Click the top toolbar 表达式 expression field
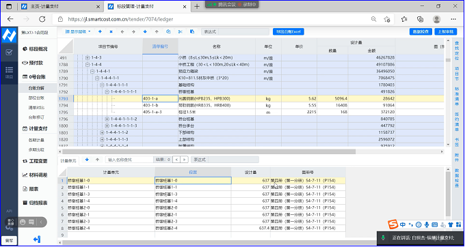Screen dimensions: 465x247 pyautogui.click(x=243, y=31)
